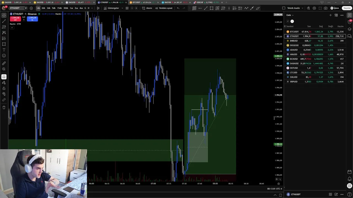
Task: Toggle fullscreen mode
Action: (x=320, y=8)
